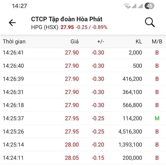Tap the B marker on the 14:26:41 row

pos(157,53)
